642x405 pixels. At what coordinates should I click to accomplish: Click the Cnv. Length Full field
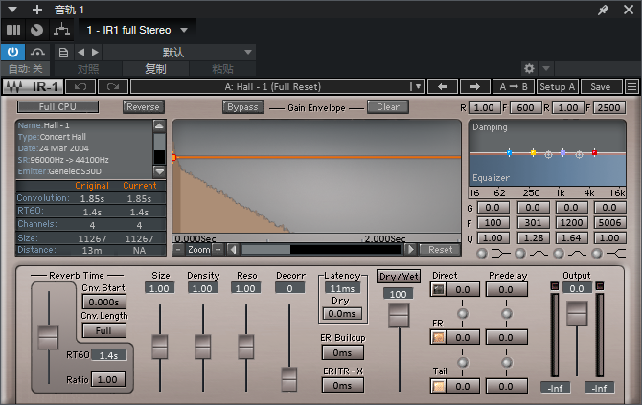click(x=104, y=330)
